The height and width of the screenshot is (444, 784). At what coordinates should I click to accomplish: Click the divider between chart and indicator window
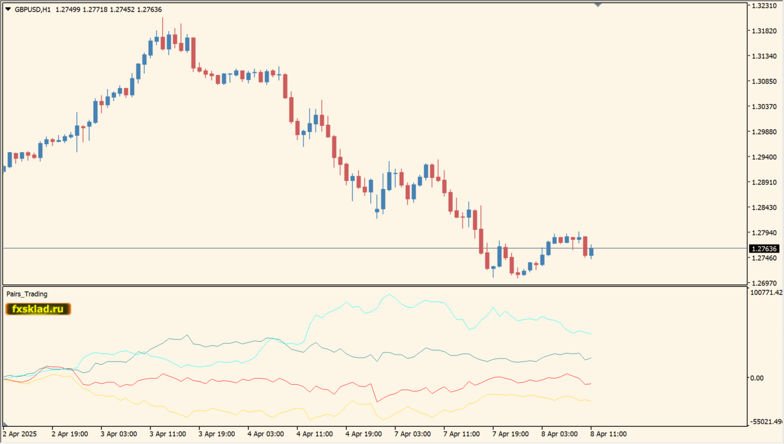[367, 285]
